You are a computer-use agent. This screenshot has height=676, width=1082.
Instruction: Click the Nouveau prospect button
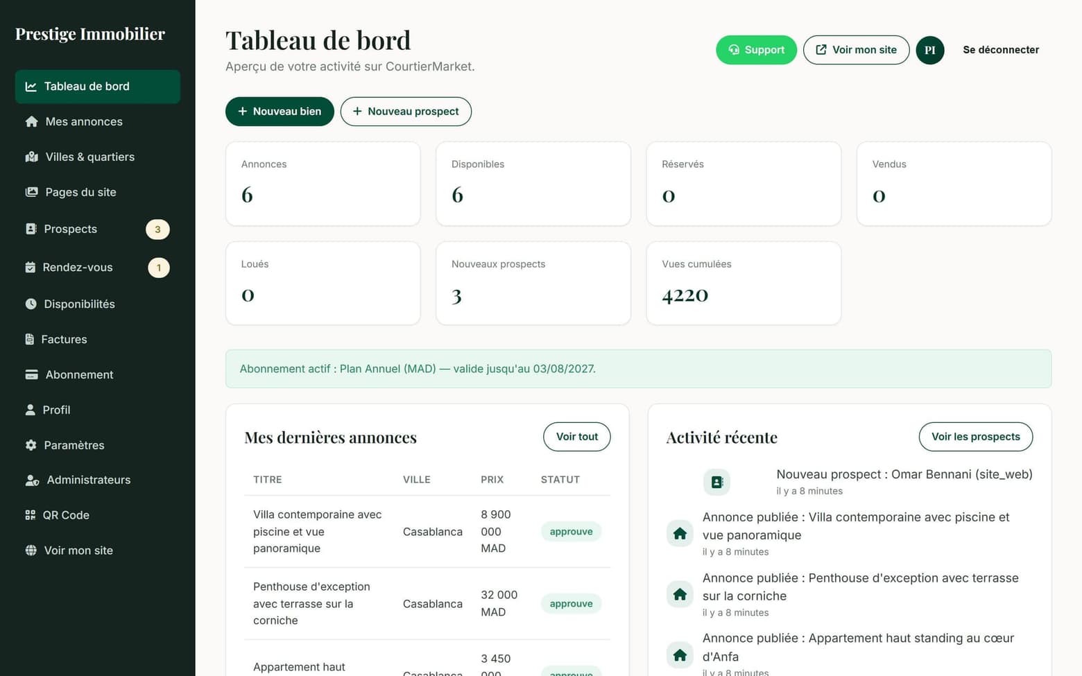pyautogui.click(x=406, y=112)
